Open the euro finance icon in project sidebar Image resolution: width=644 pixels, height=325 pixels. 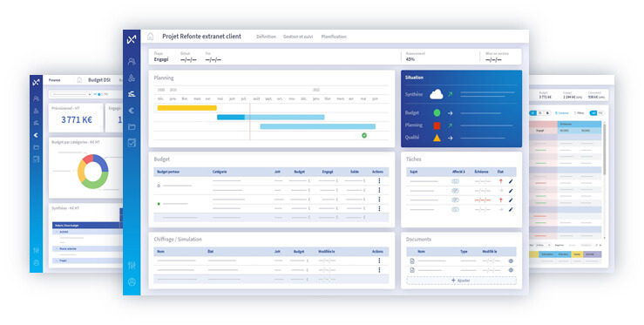click(132, 111)
